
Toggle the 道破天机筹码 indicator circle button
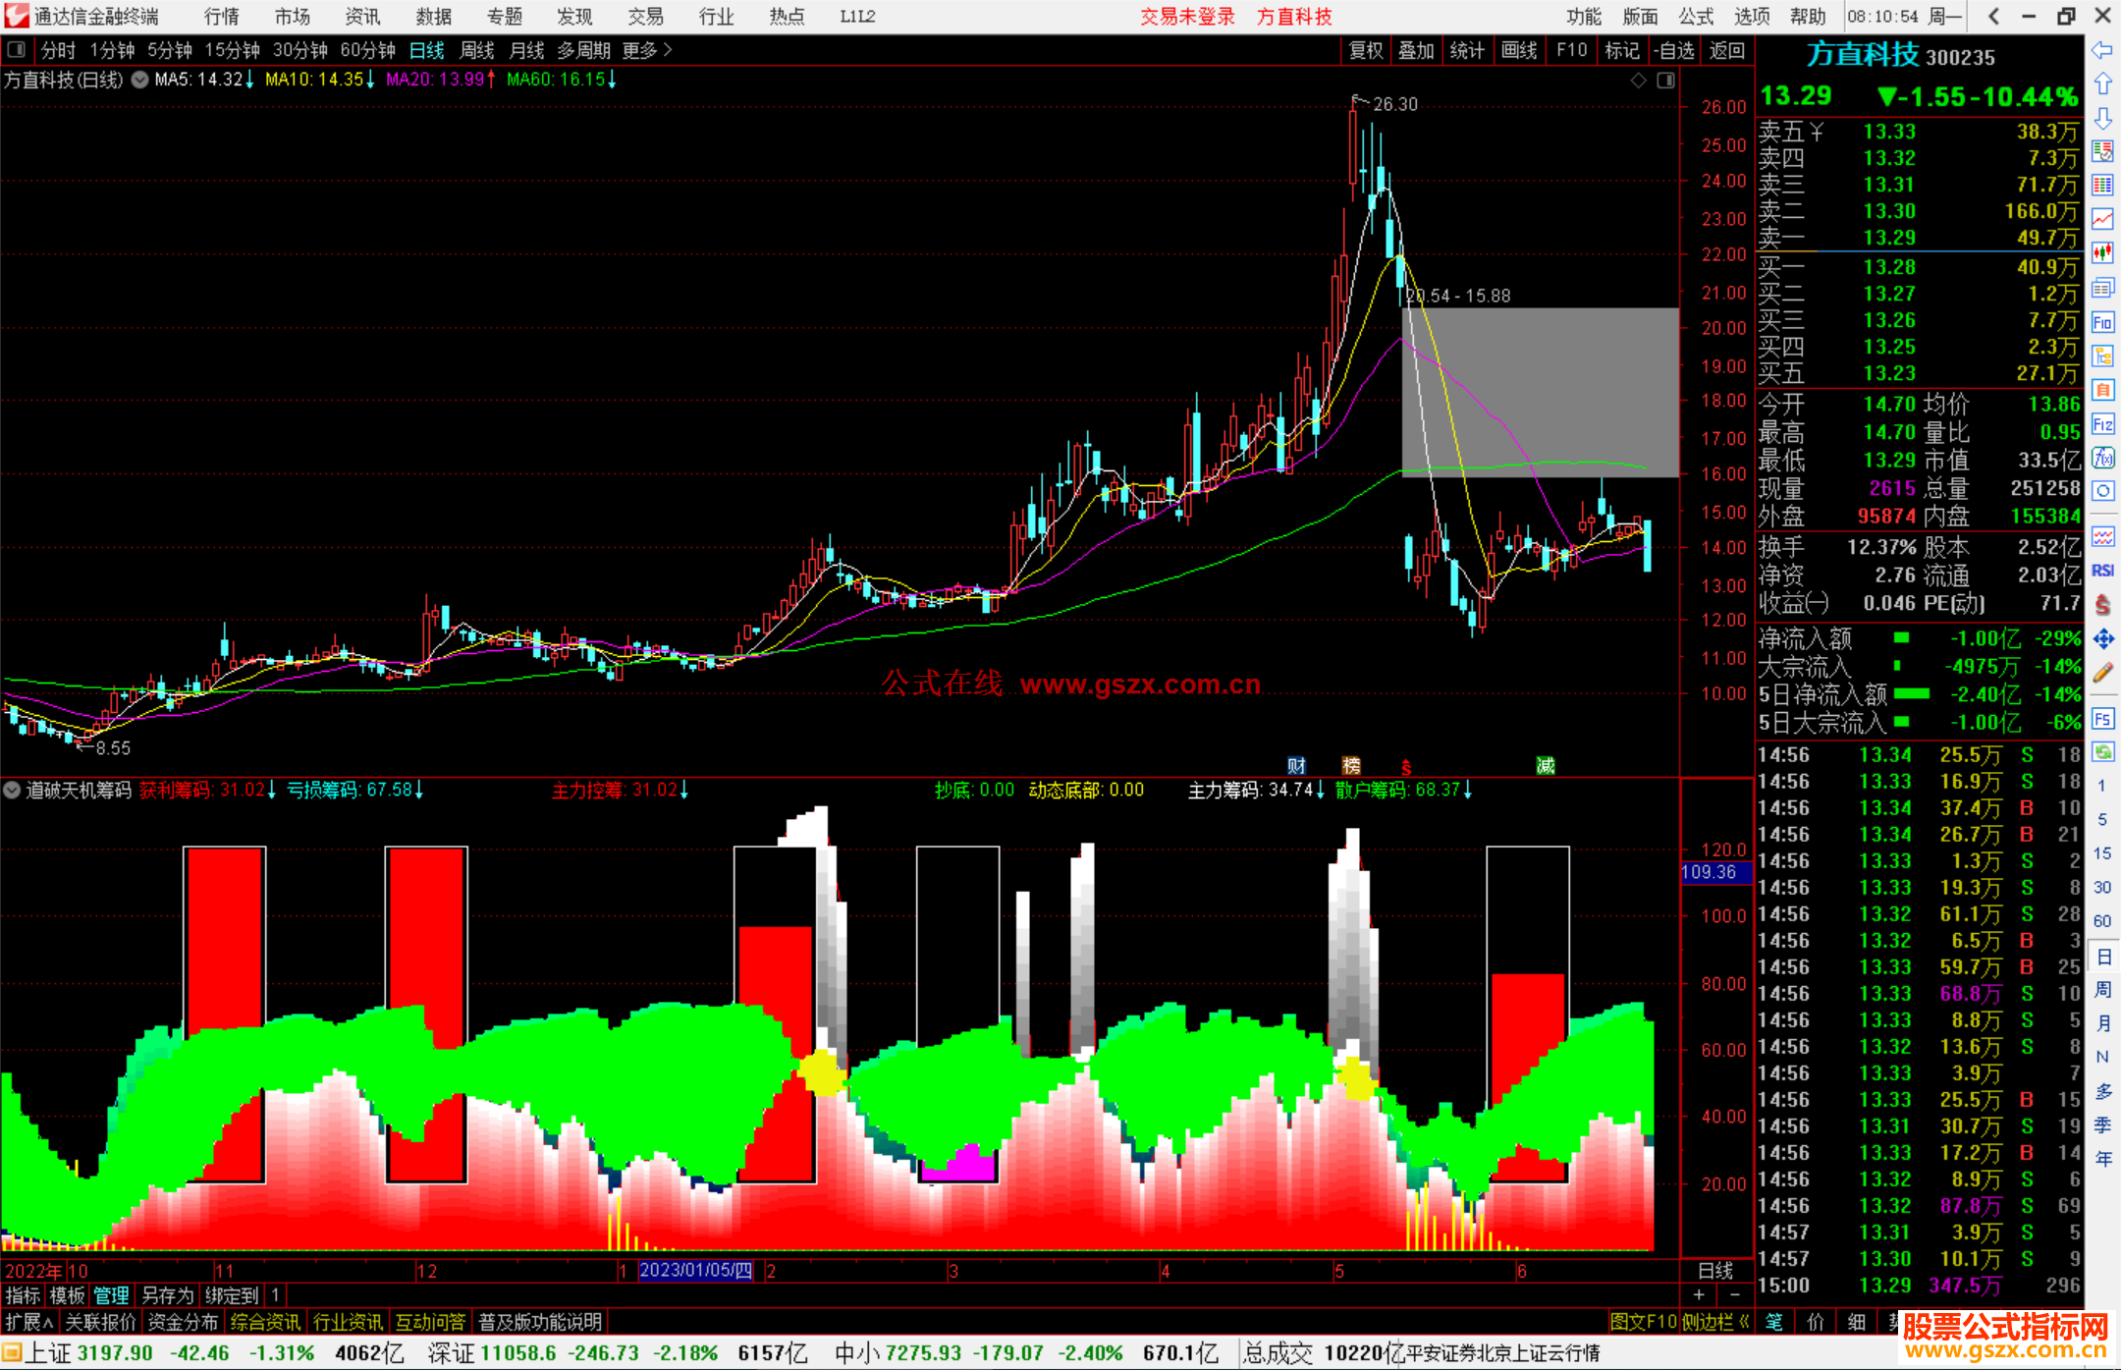12,791
